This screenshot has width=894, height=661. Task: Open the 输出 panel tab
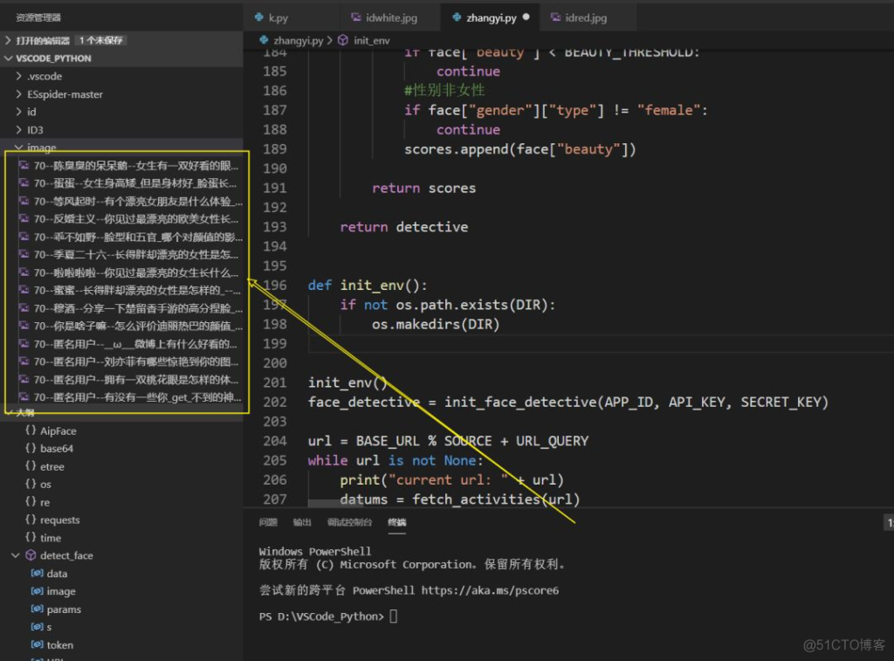coord(302,522)
